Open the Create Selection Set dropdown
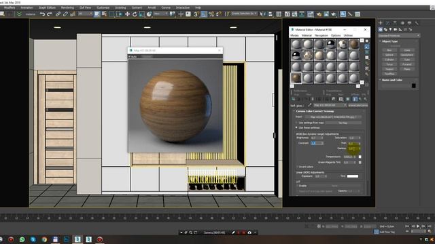 (x=244, y=14)
